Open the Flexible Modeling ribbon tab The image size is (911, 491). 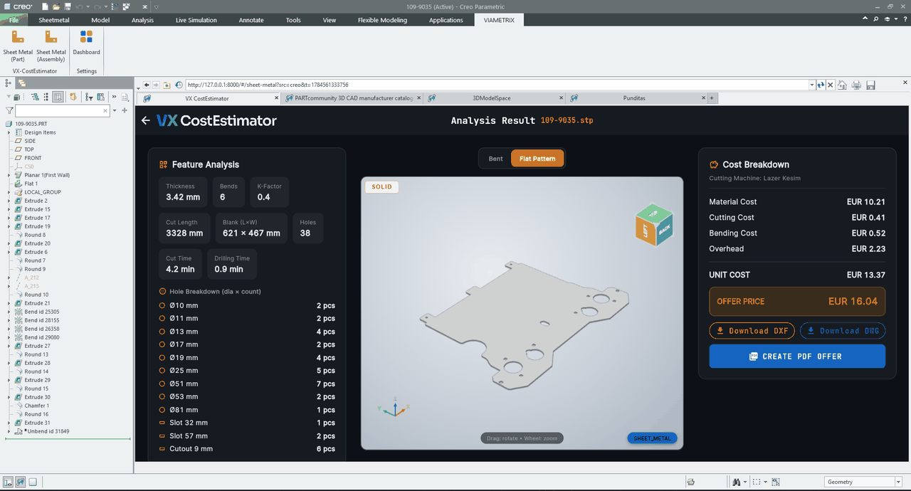[382, 20]
